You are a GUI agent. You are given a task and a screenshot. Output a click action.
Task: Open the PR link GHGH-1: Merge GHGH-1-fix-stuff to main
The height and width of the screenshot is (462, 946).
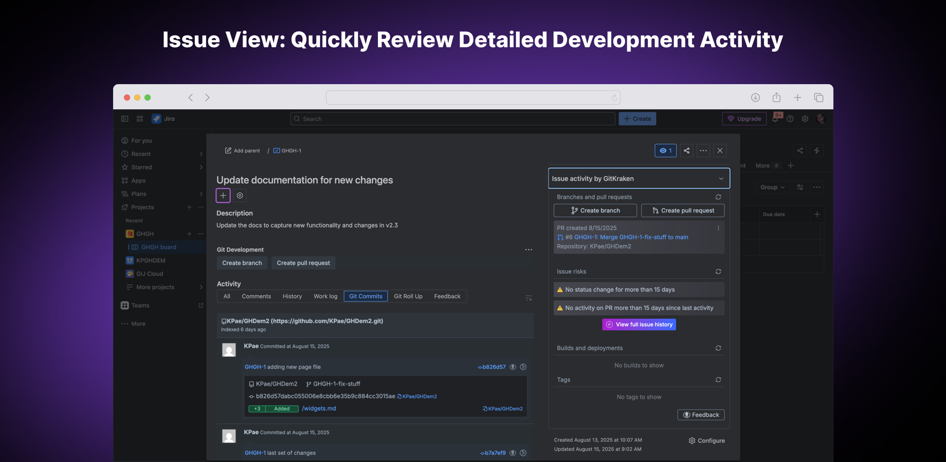point(631,237)
